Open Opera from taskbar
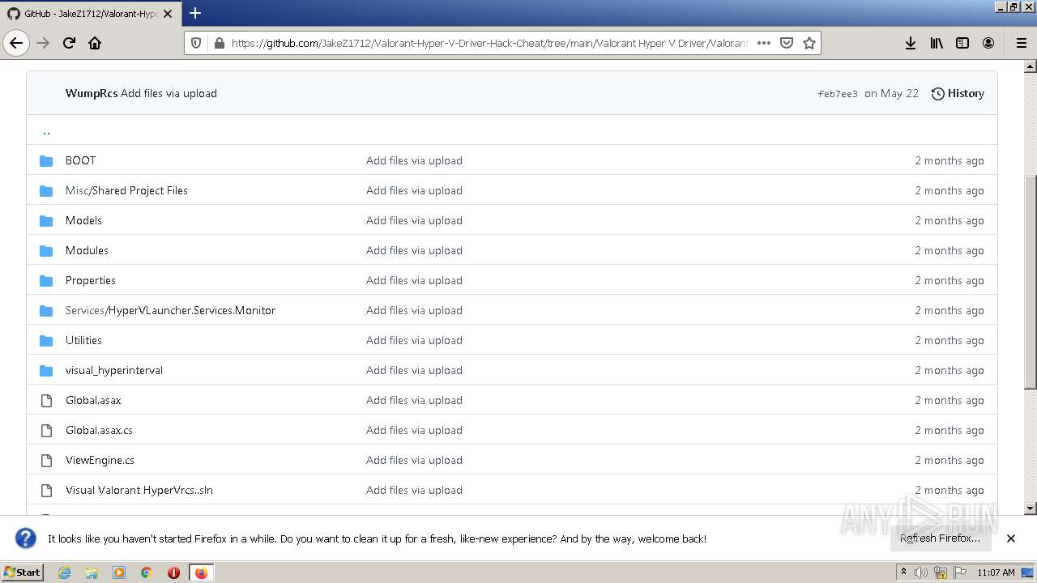The width and height of the screenshot is (1037, 583). coord(173,572)
